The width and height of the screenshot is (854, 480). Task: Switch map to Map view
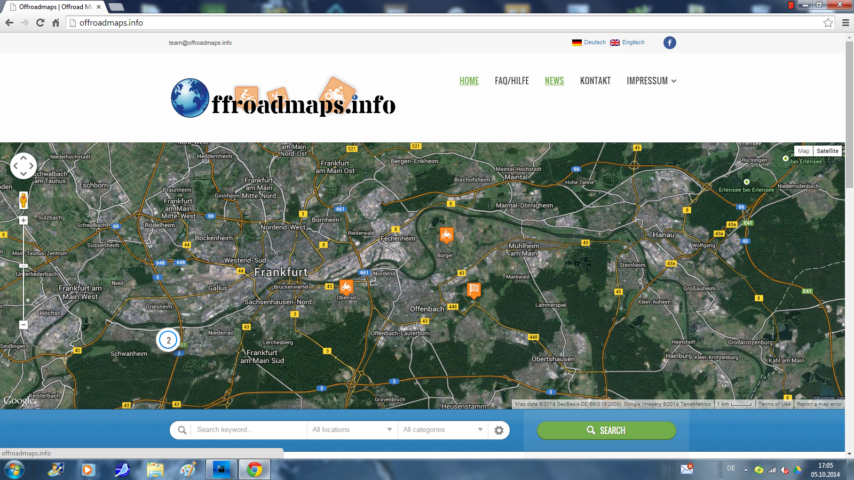click(x=804, y=151)
